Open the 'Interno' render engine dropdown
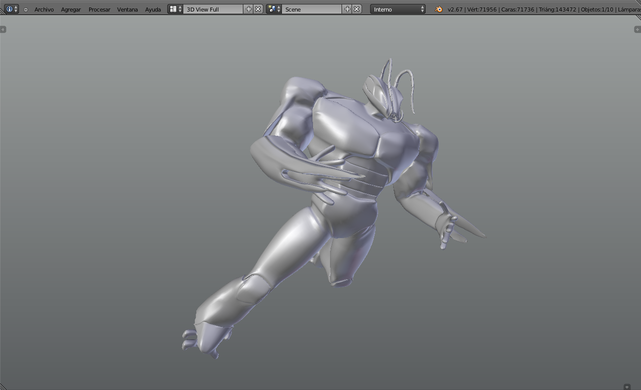 (398, 9)
